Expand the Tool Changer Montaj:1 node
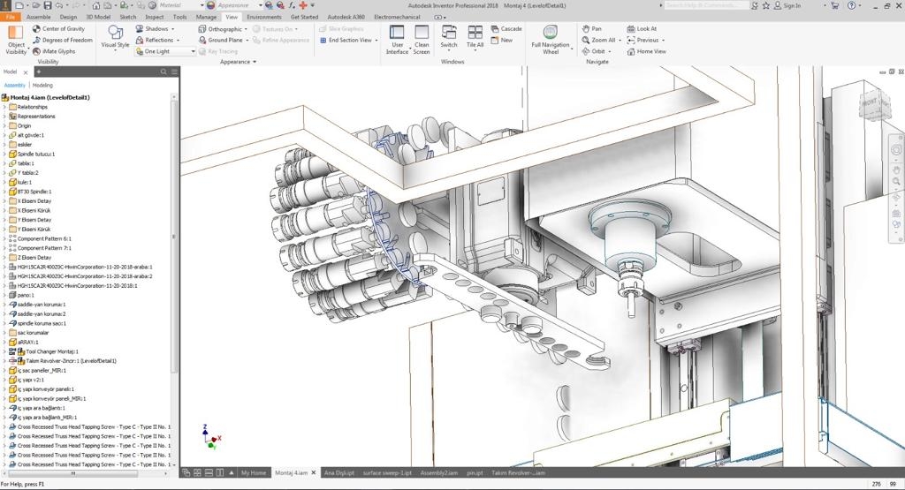905x490 pixels. coord(4,351)
